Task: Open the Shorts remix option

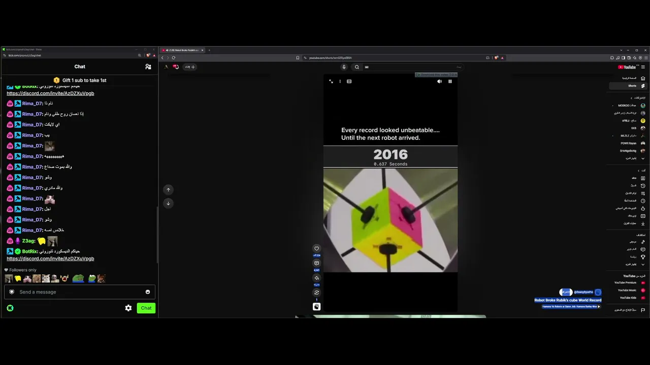Action: (x=316, y=293)
